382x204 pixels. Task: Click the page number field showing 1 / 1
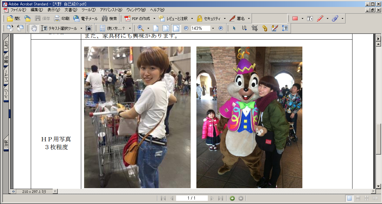(192, 198)
